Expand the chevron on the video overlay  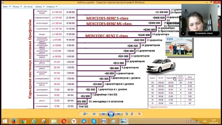(x=183, y=33)
